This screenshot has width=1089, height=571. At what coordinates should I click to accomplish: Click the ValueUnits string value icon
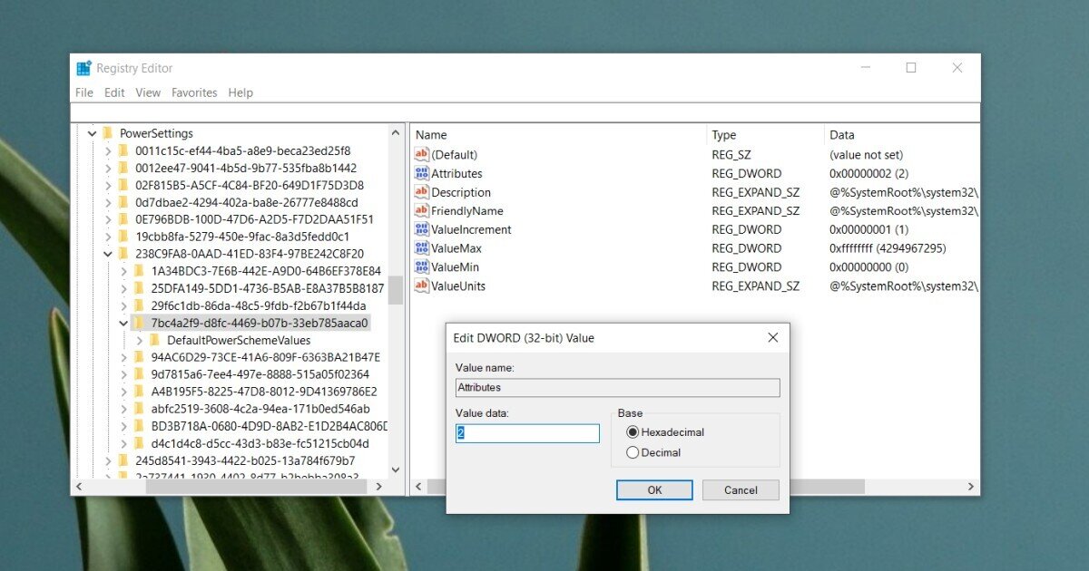421,285
